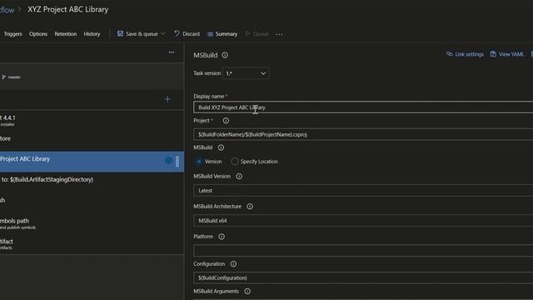This screenshot has height=300, width=533.
Task: Open MSBuild Version Latest combo box
Action: [363, 191]
